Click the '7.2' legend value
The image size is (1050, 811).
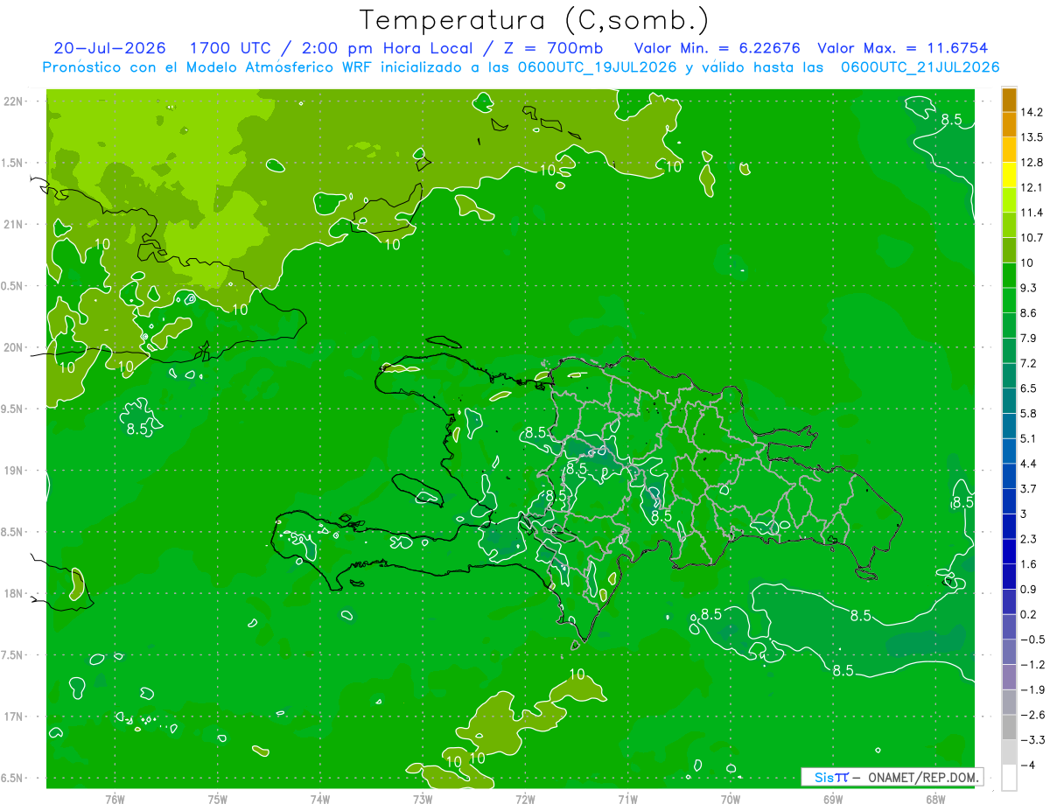pyautogui.click(x=1030, y=363)
